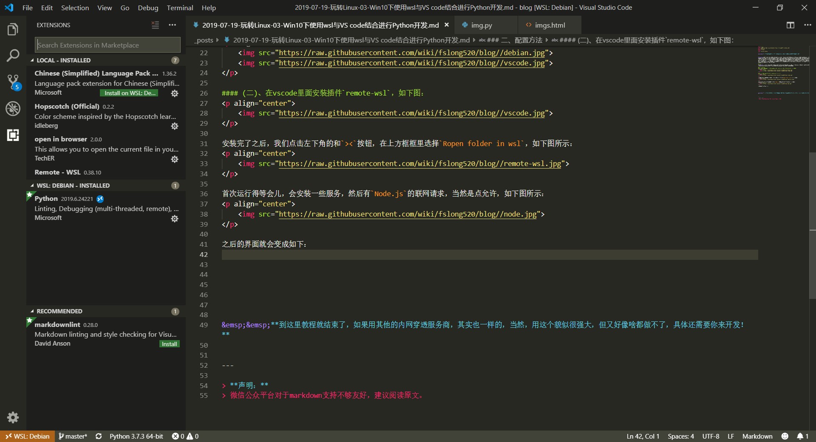Open errors and warnings count in status bar
Viewport: 816px width, 442px height.
185,436
